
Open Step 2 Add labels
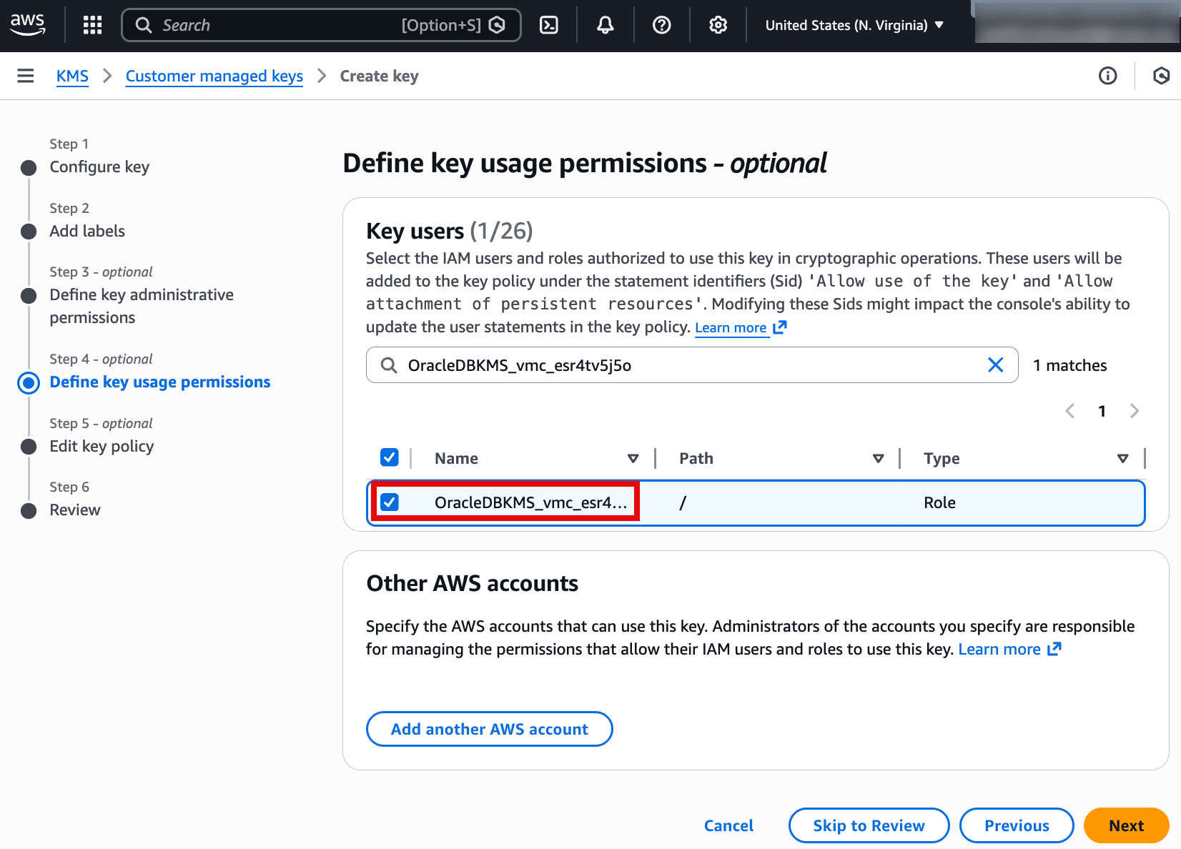coord(87,231)
